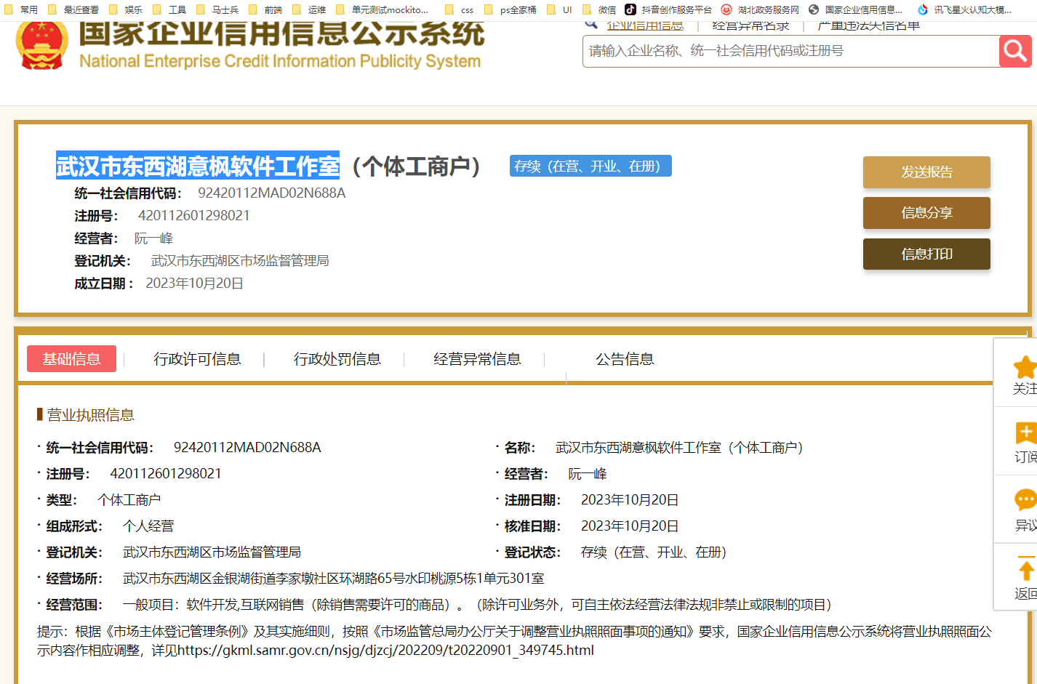1037x684 pixels.
Task: Open 国家企业信用信息 bookmark
Action: (855, 9)
